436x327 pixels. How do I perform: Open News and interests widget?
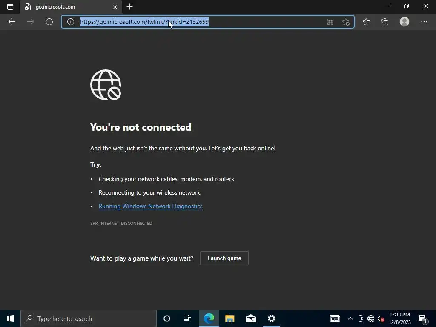[x=335, y=318]
